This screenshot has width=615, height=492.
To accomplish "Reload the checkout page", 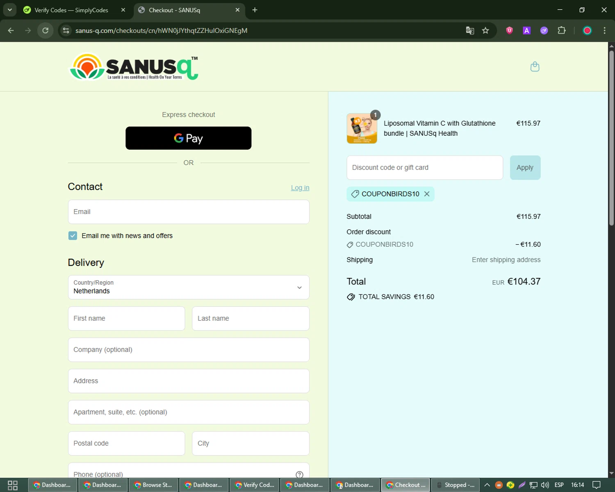I will pos(46,30).
